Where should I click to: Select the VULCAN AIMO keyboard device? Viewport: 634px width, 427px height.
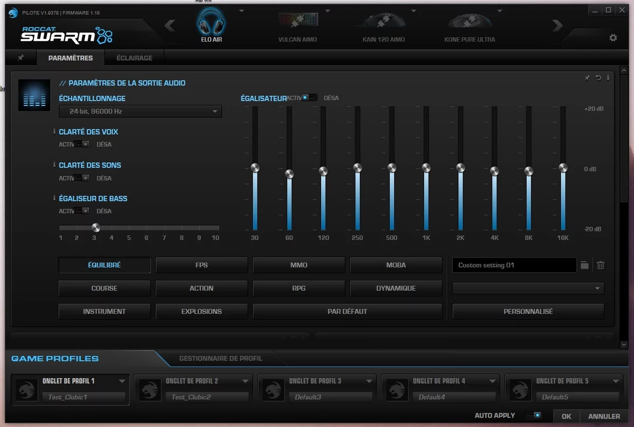click(x=297, y=21)
